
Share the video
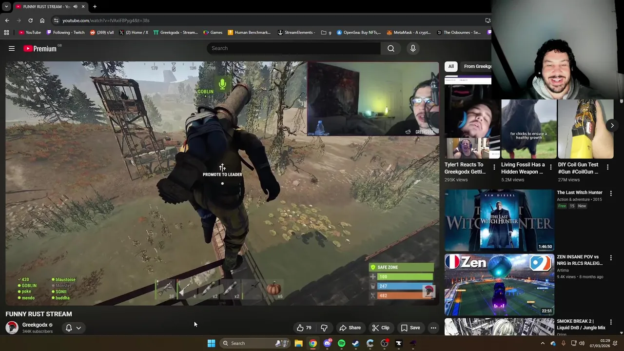coord(350,328)
